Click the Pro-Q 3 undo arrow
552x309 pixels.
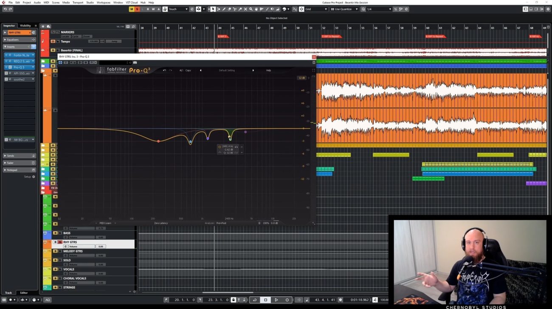[x=164, y=70]
